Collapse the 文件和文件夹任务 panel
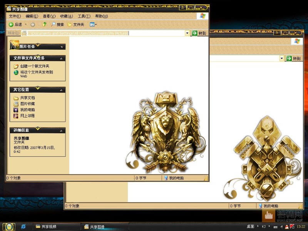The image size is (308, 231). click(x=61, y=59)
